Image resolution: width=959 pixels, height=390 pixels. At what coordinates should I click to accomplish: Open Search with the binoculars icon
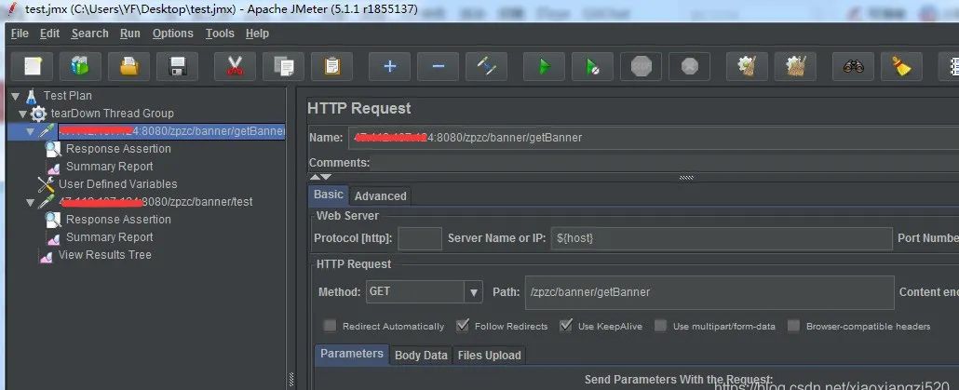pyautogui.click(x=853, y=66)
